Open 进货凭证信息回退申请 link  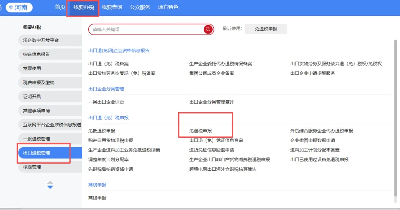pyautogui.click(x=212, y=150)
